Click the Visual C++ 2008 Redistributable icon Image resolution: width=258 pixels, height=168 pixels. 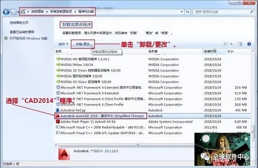pos(58,127)
